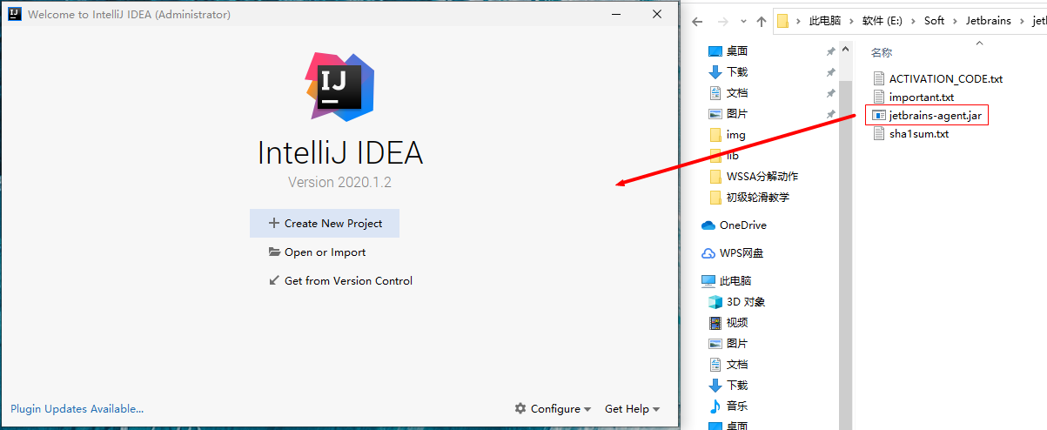Click plus icon beside Create New Project
This screenshot has height=430, width=1047.
click(x=274, y=223)
